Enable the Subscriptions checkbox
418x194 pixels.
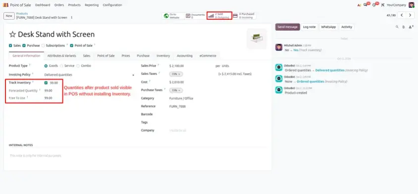(43, 46)
